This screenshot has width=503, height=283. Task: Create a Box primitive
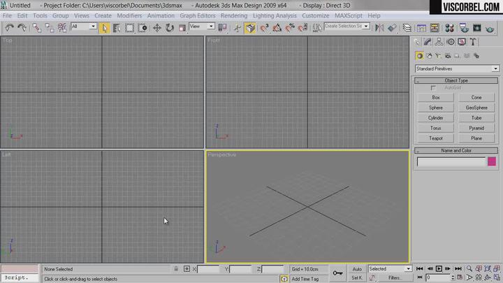pyautogui.click(x=436, y=98)
